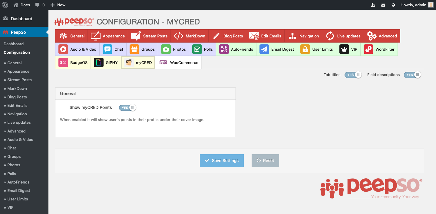
Task: Open User Limits in the left sidebar submenu
Action: coord(16,199)
